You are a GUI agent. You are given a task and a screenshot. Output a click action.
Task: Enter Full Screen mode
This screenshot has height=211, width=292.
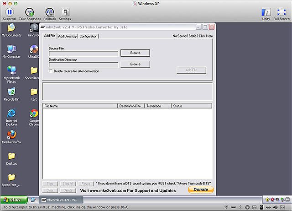point(282,14)
